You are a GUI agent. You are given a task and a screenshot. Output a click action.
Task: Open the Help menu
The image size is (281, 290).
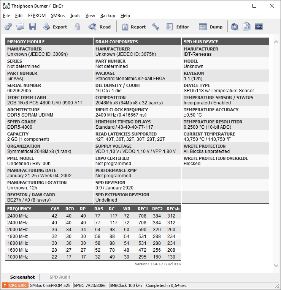[125, 16]
